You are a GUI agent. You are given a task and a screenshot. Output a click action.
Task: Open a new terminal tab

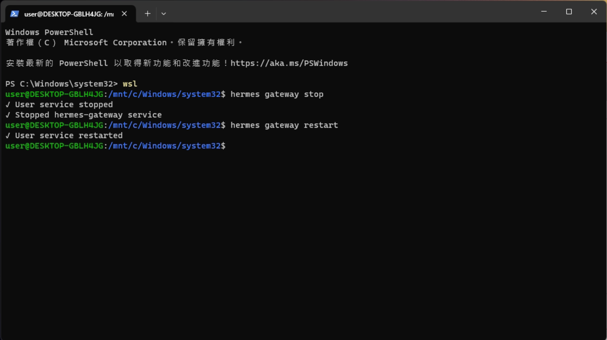(147, 14)
